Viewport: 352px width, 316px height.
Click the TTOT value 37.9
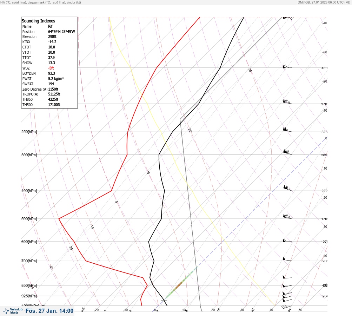51,58
